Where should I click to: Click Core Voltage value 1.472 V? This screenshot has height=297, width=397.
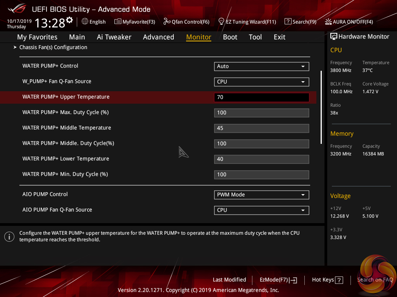(370, 91)
